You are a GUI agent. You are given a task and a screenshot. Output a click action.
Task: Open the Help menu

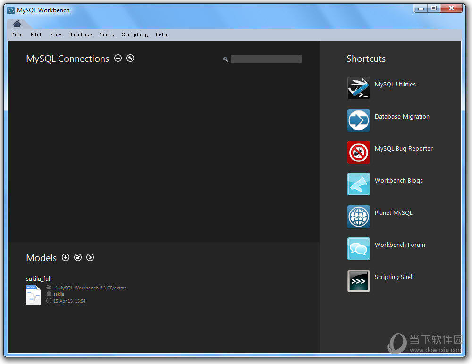tap(161, 34)
